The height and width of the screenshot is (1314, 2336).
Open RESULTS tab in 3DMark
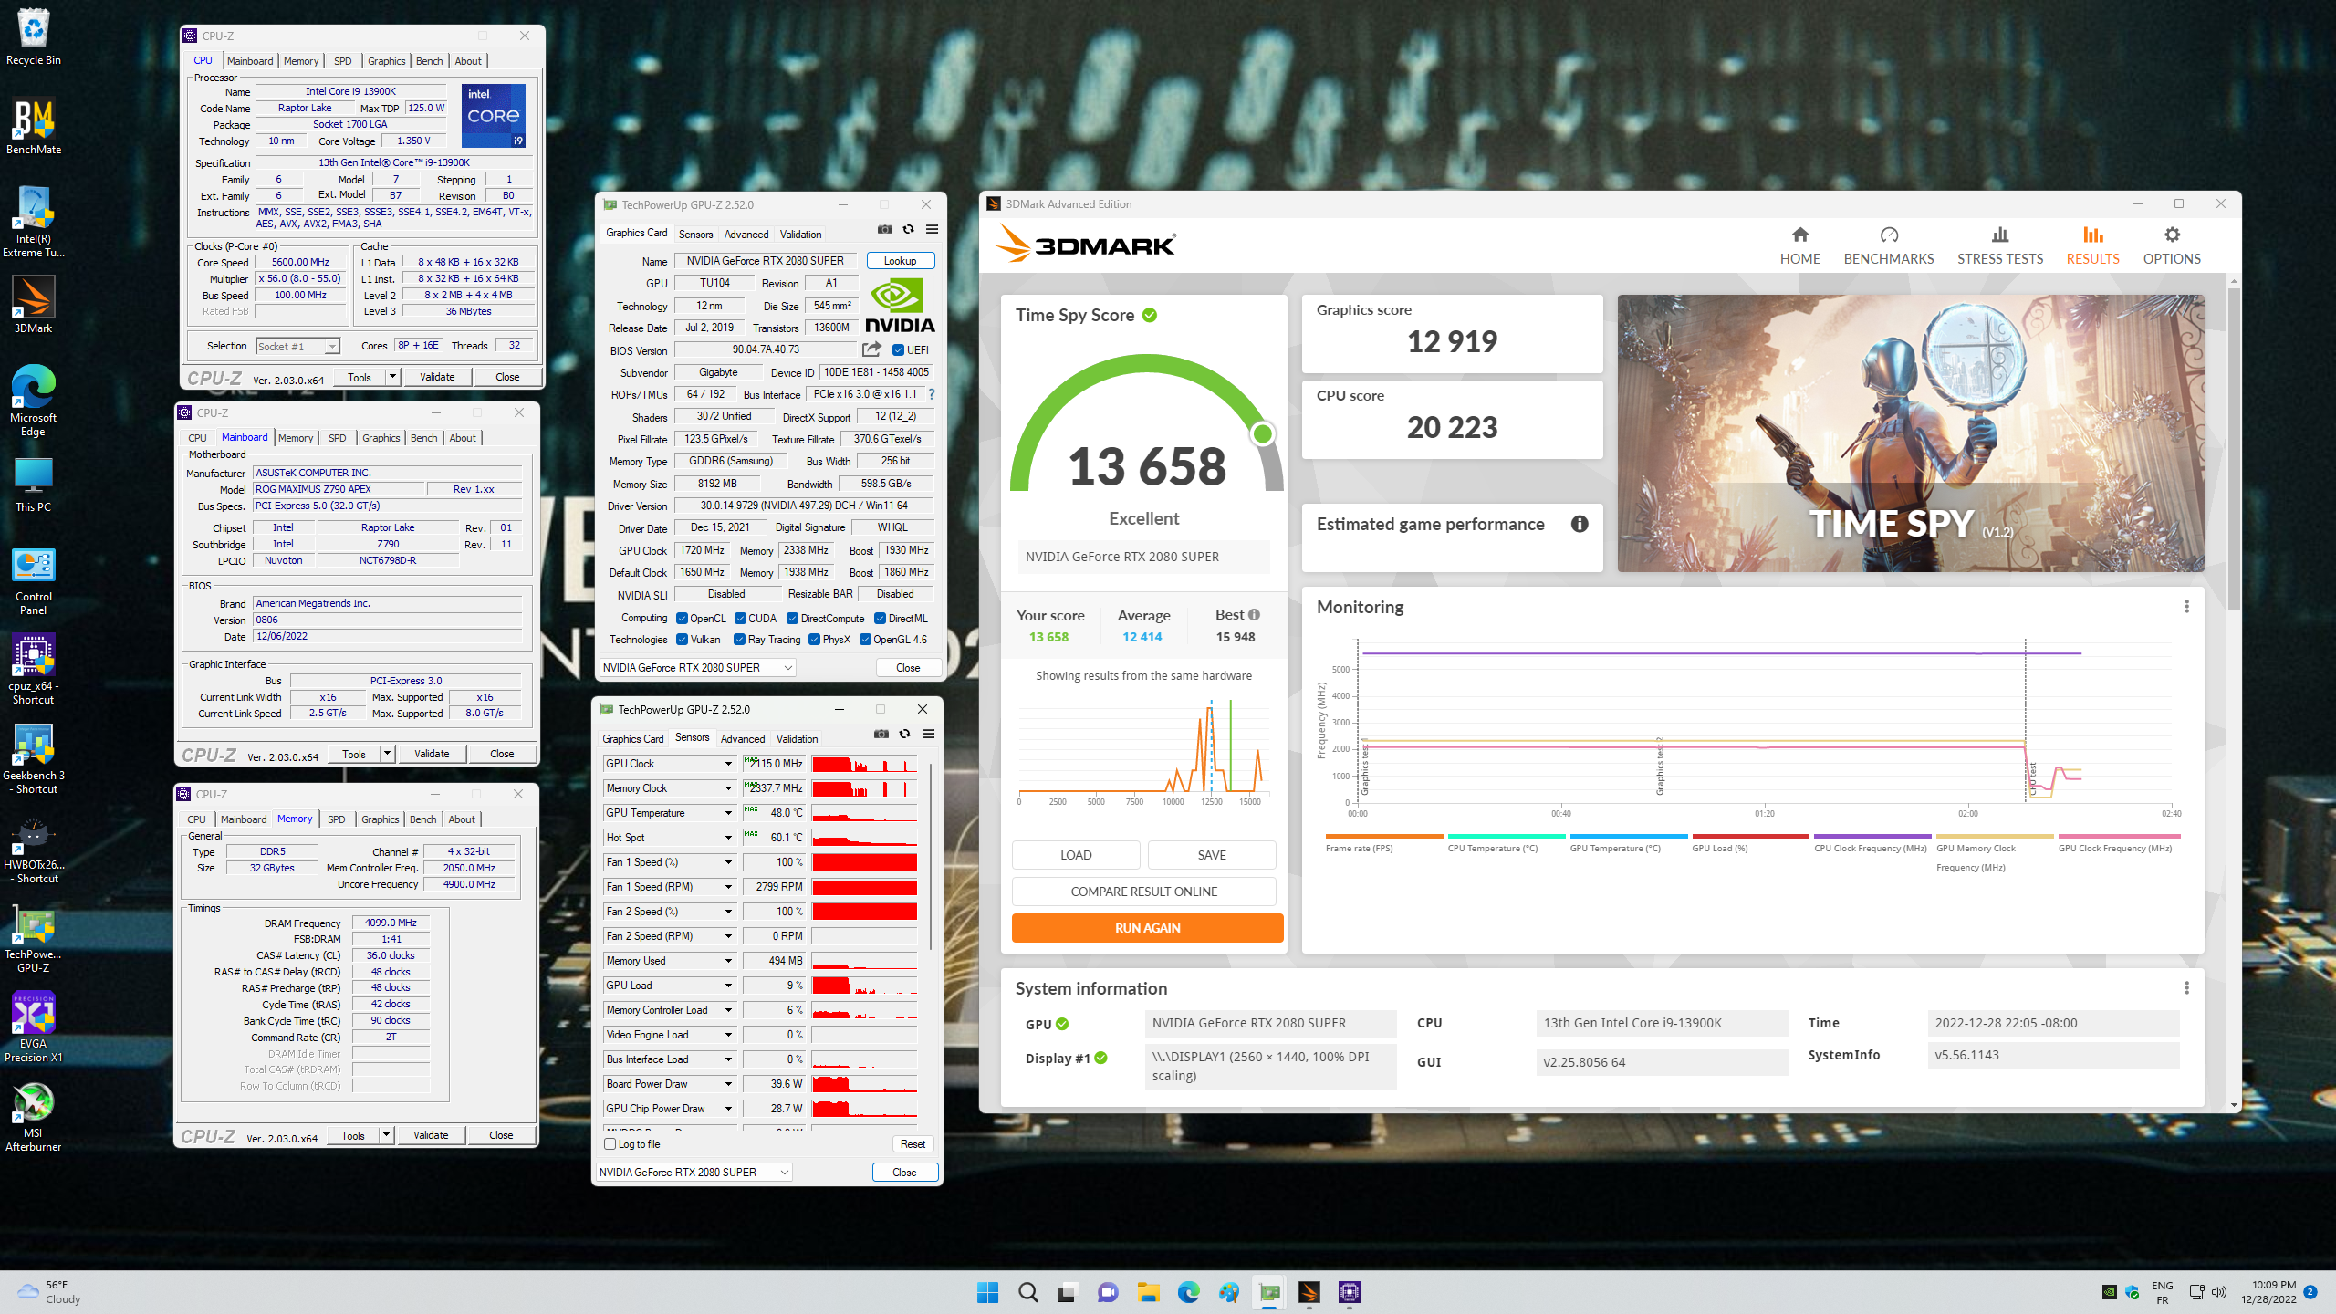click(x=2092, y=245)
